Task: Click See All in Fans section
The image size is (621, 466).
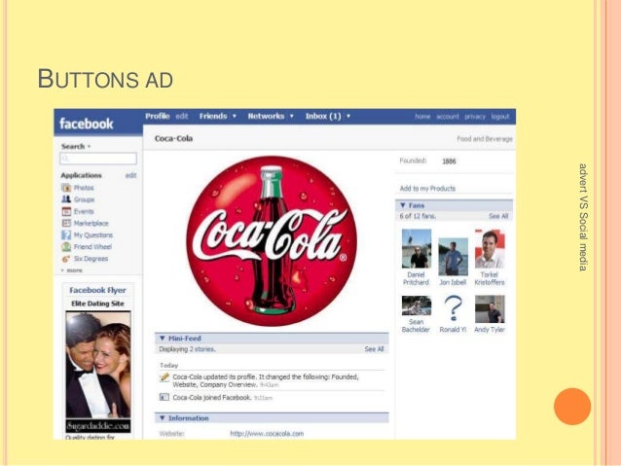Action: (498, 216)
